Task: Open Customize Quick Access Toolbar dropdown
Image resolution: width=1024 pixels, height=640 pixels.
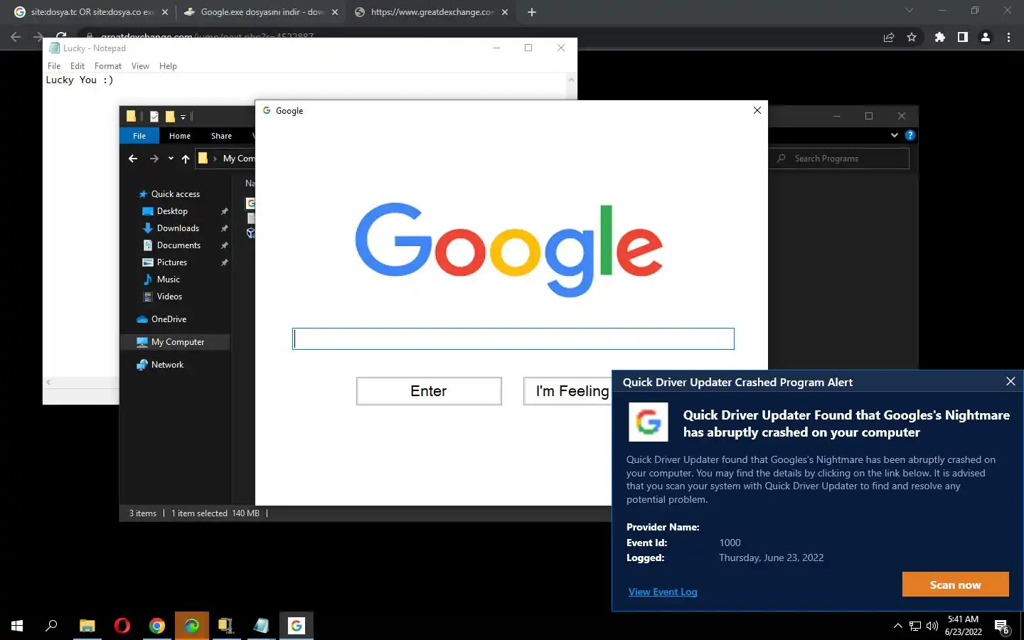Action: pyautogui.click(x=183, y=117)
